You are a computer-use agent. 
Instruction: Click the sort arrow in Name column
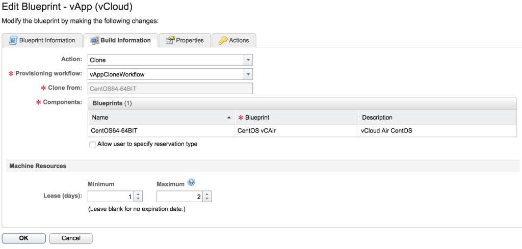[x=228, y=118]
